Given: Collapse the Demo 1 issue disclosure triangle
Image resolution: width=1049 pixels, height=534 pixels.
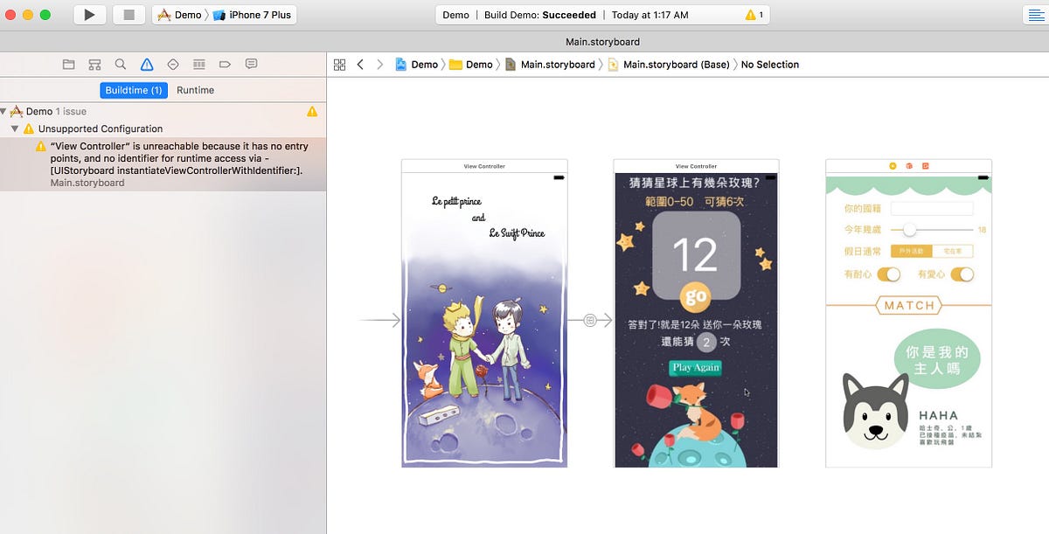Looking at the screenshot, I should pyautogui.click(x=7, y=111).
